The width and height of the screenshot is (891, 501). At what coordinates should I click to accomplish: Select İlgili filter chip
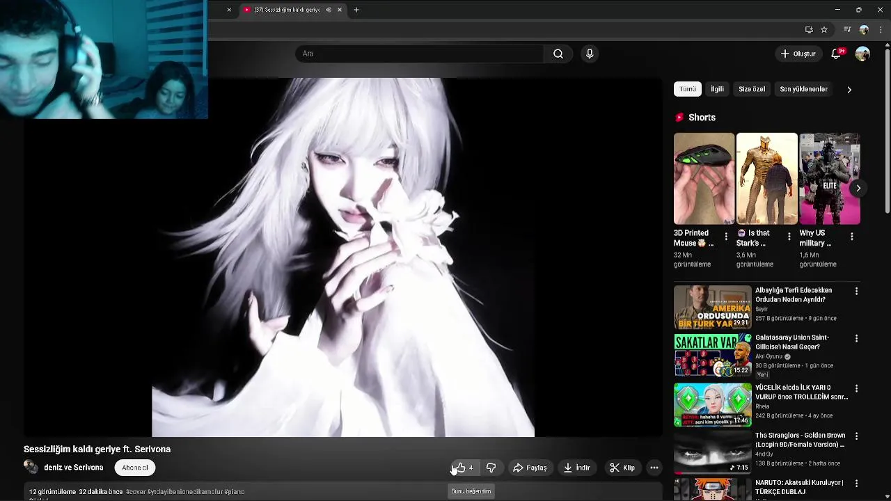(718, 89)
